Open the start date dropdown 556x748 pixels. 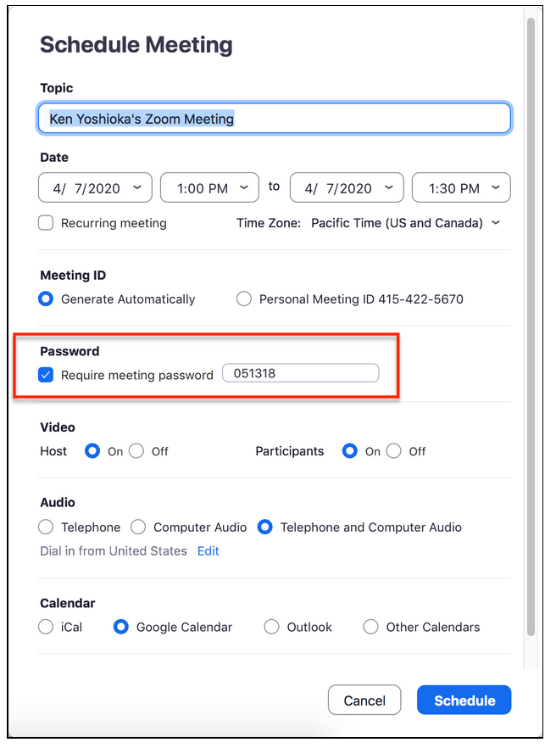(x=95, y=188)
